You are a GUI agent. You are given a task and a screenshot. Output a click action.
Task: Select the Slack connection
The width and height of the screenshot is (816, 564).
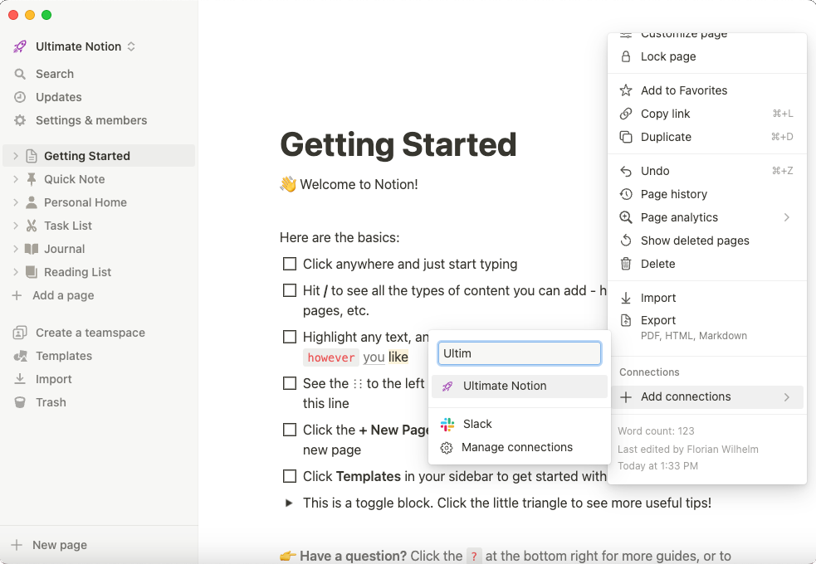[x=520, y=424]
